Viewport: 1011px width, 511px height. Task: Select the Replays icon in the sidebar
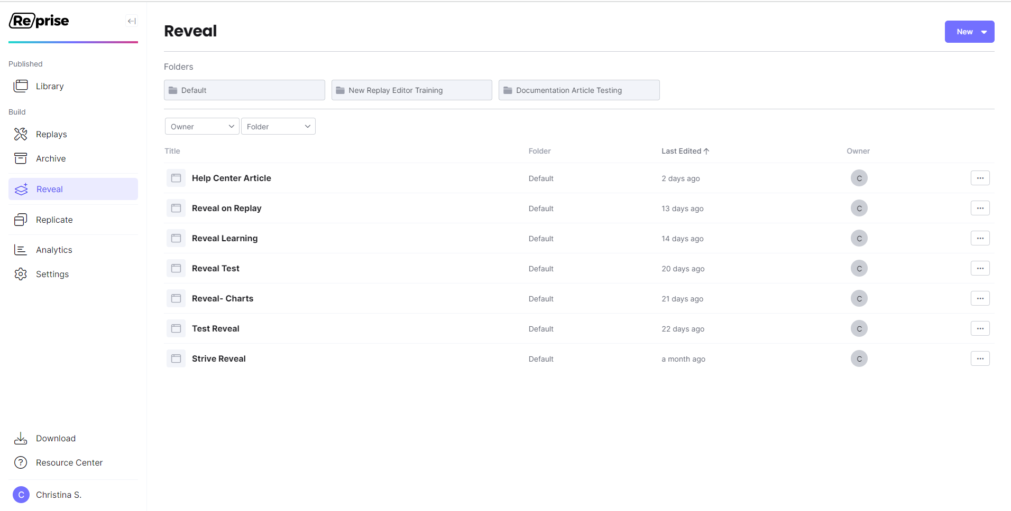point(20,134)
